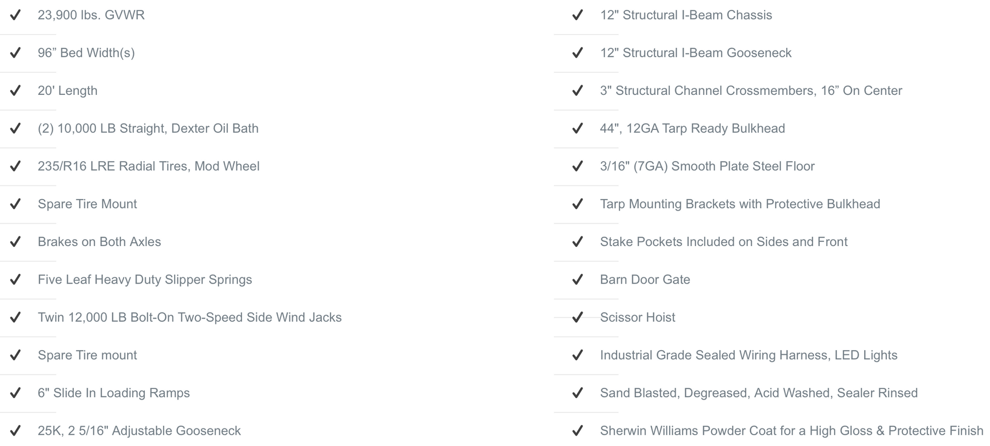Click the checkmark next to 96" Bed Width(s)

coord(15,53)
